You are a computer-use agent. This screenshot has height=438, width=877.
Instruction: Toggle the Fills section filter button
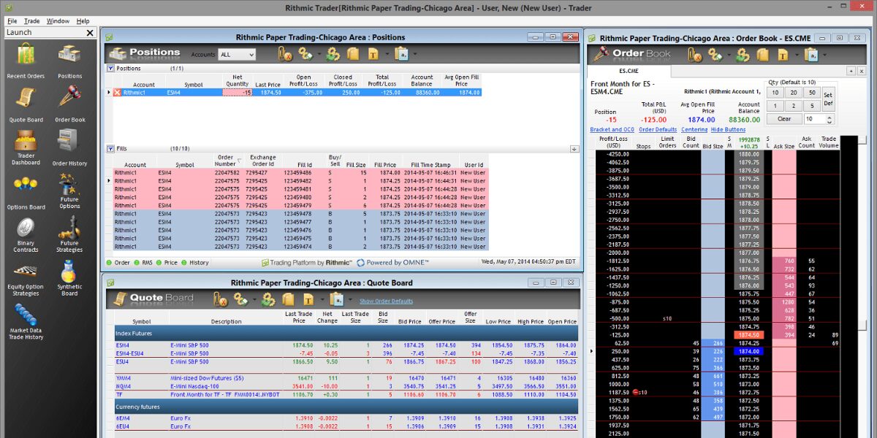111,148
